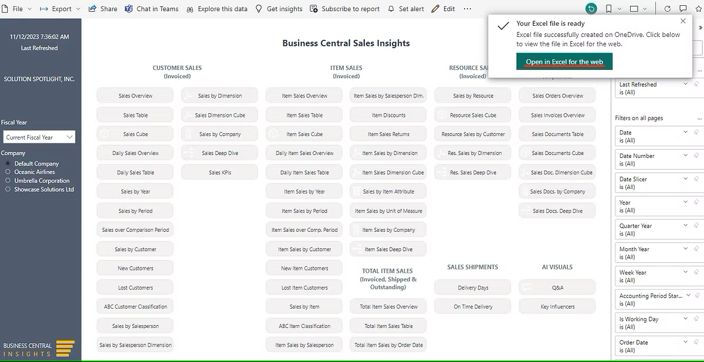Viewport: 704px width, 362px height.
Task: Open the Comments speech bubble icon
Action: point(683,9)
